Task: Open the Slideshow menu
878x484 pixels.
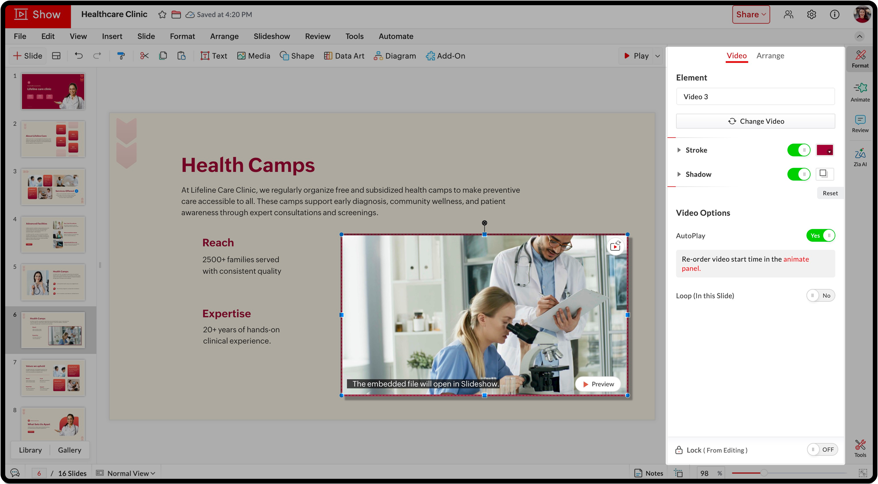Action: (271, 36)
